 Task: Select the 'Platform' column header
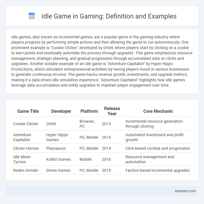[x=89, y=111]
